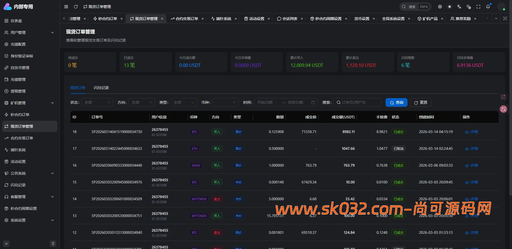Click the theme brightness icon in top bar
Image resolution: width=512 pixels, height=249 pixels.
pyautogui.click(x=450, y=7)
